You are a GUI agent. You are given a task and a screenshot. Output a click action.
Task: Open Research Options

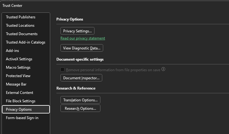click(x=80, y=108)
